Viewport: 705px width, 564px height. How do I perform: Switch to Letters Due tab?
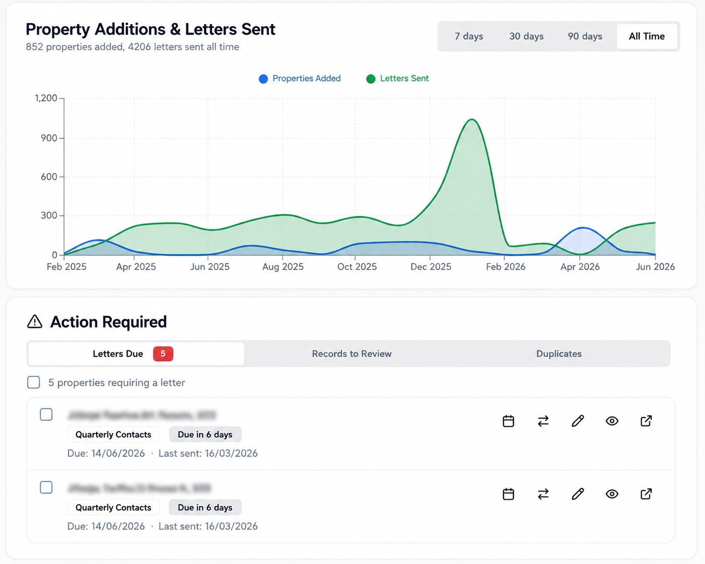(136, 354)
